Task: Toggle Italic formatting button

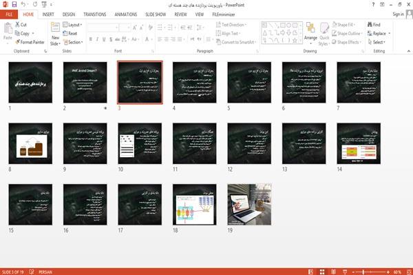Action: point(97,39)
